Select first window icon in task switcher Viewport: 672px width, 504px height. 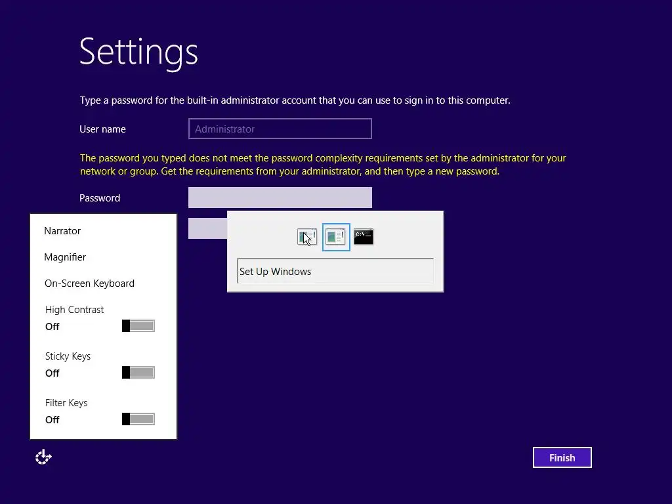[x=307, y=236]
